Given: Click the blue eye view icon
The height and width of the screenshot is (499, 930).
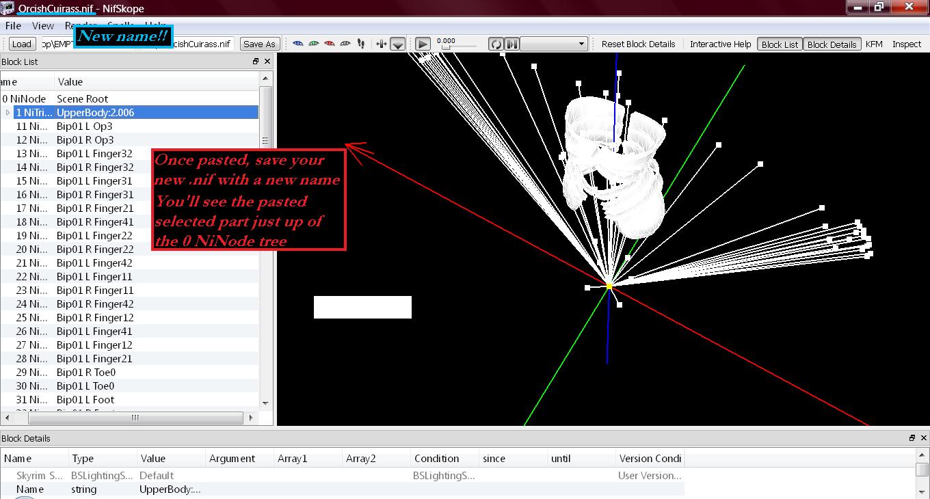Looking at the screenshot, I should [297, 44].
